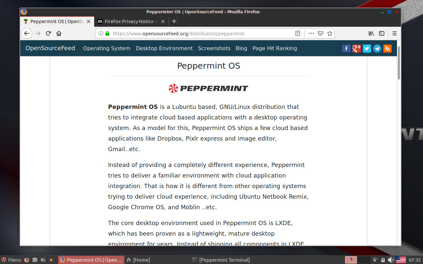Show the Firefox sidebar
The height and width of the screenshot is (264, 423).
[382, 33]
